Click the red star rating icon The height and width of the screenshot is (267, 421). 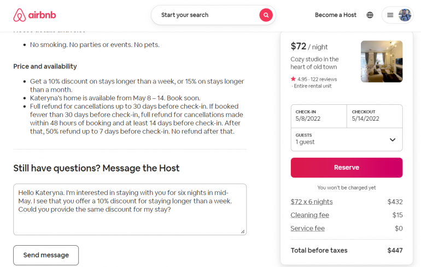tap(294, 79)
